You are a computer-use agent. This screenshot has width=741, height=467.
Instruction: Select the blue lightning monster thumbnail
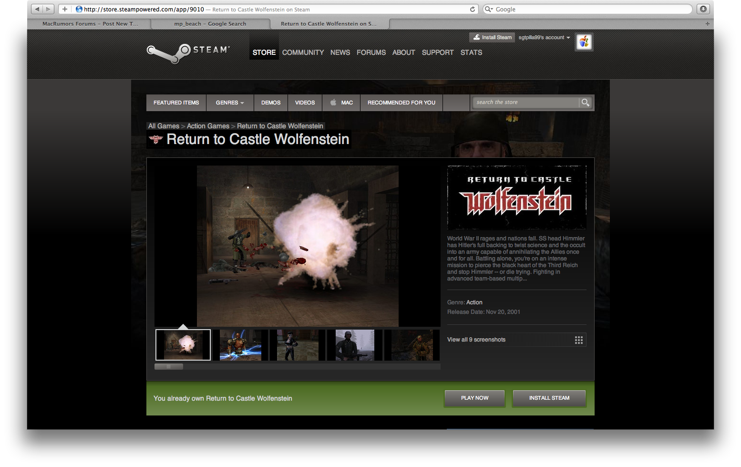240,345
